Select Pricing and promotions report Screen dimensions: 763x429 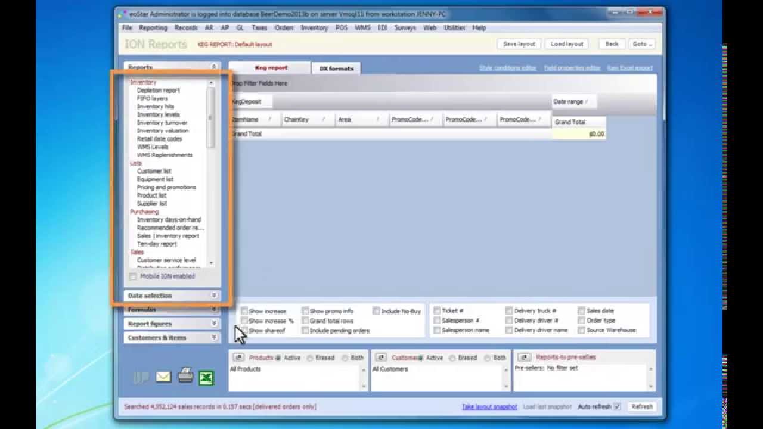tap(166, 188)
